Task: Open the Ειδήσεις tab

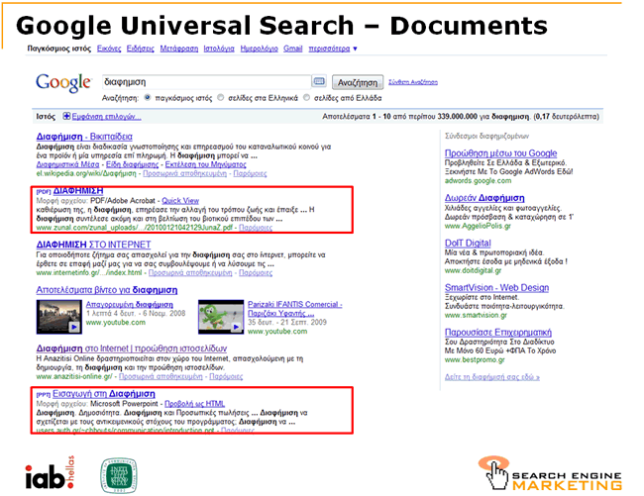Action: click(x=140, y=49)
